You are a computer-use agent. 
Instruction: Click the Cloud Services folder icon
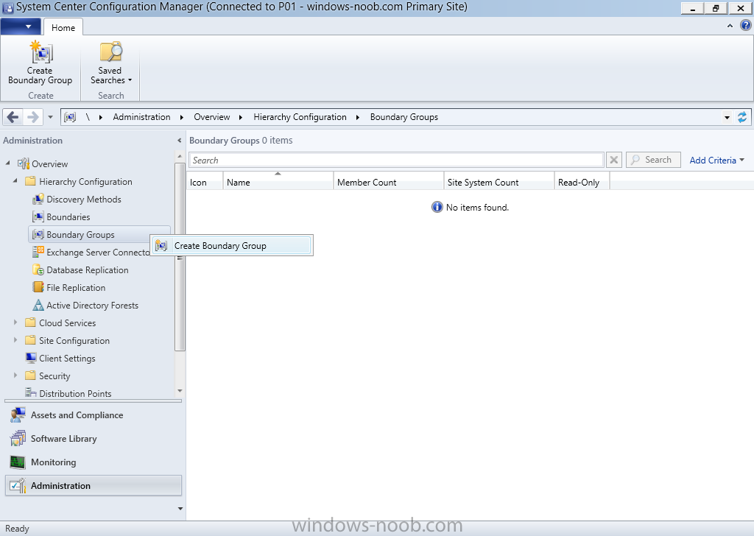click(30, 322)
